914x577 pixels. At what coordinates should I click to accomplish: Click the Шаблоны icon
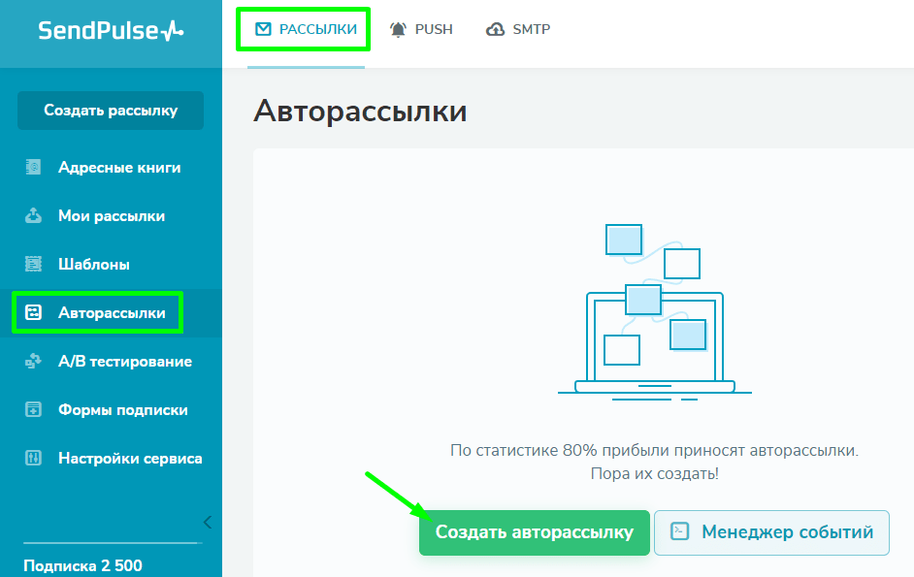click(33, 264)
